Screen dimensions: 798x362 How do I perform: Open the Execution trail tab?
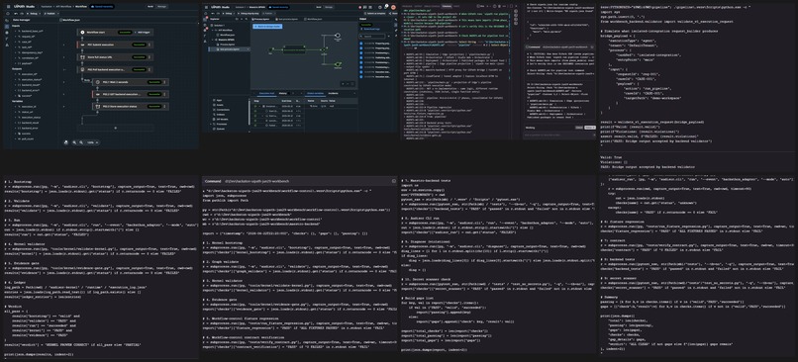(266, 94)
